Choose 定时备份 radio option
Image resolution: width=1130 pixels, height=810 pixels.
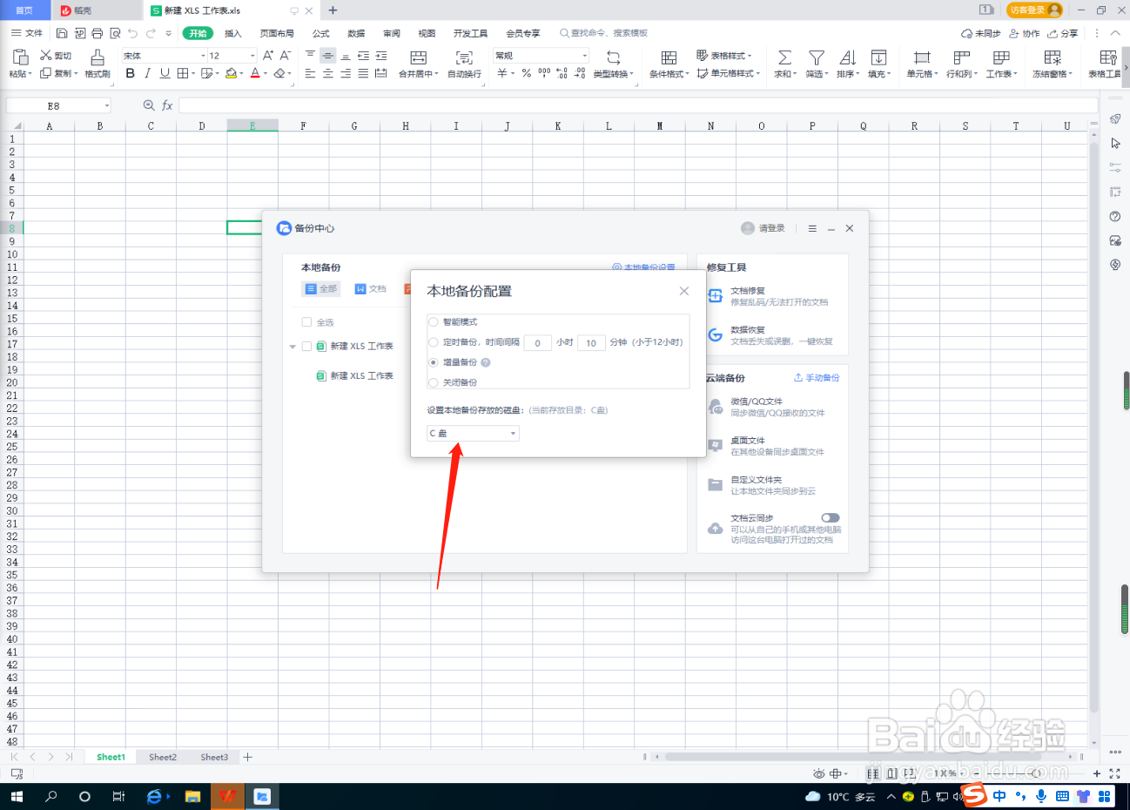click(x=434, y=342)
